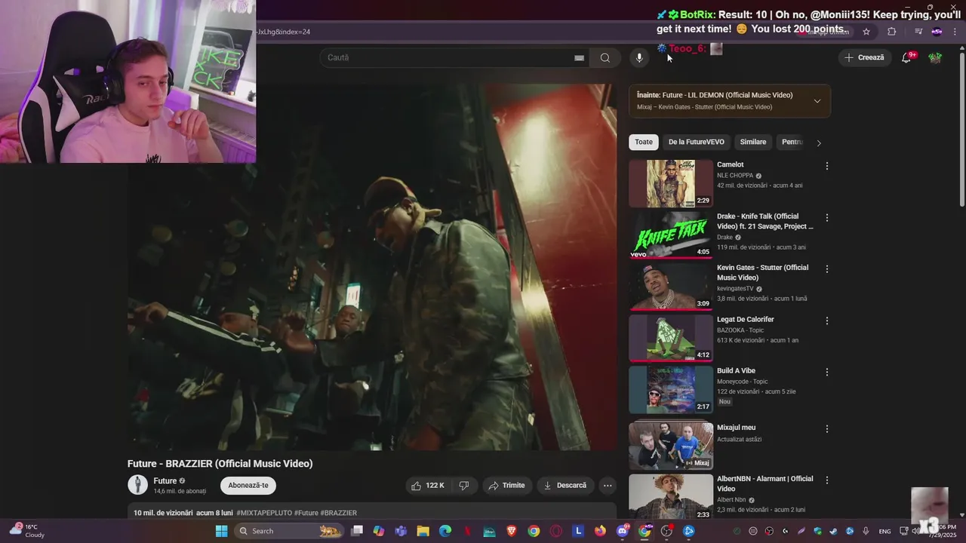
Task: Like the video showing 122 K
Action: click(x=428, y=486)
